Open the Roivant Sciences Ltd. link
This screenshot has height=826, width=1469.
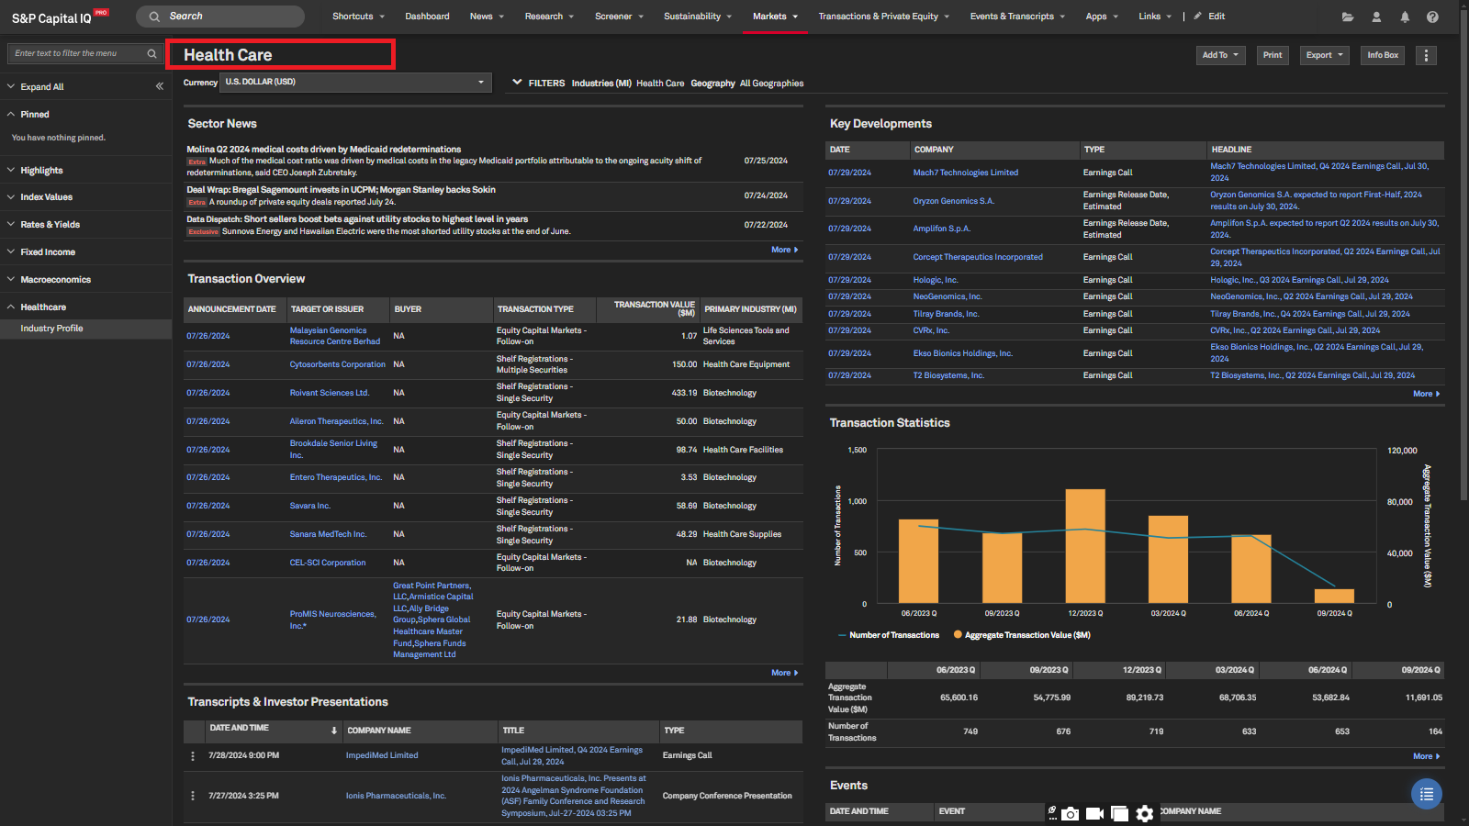[329, 393]
